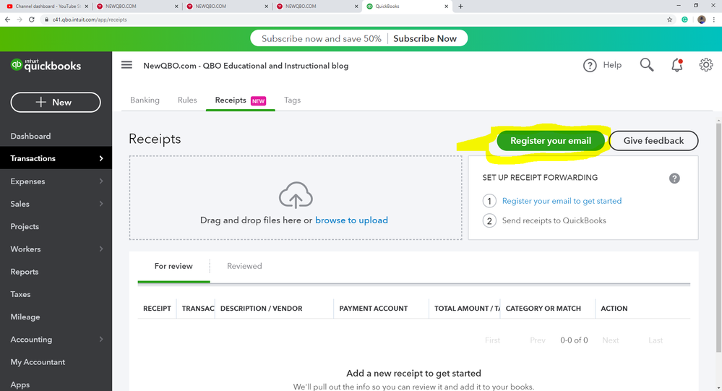This screenshot has height=391, width=722.
Task: Open the Reviewed tab
Action: click(x=244, y=266)
